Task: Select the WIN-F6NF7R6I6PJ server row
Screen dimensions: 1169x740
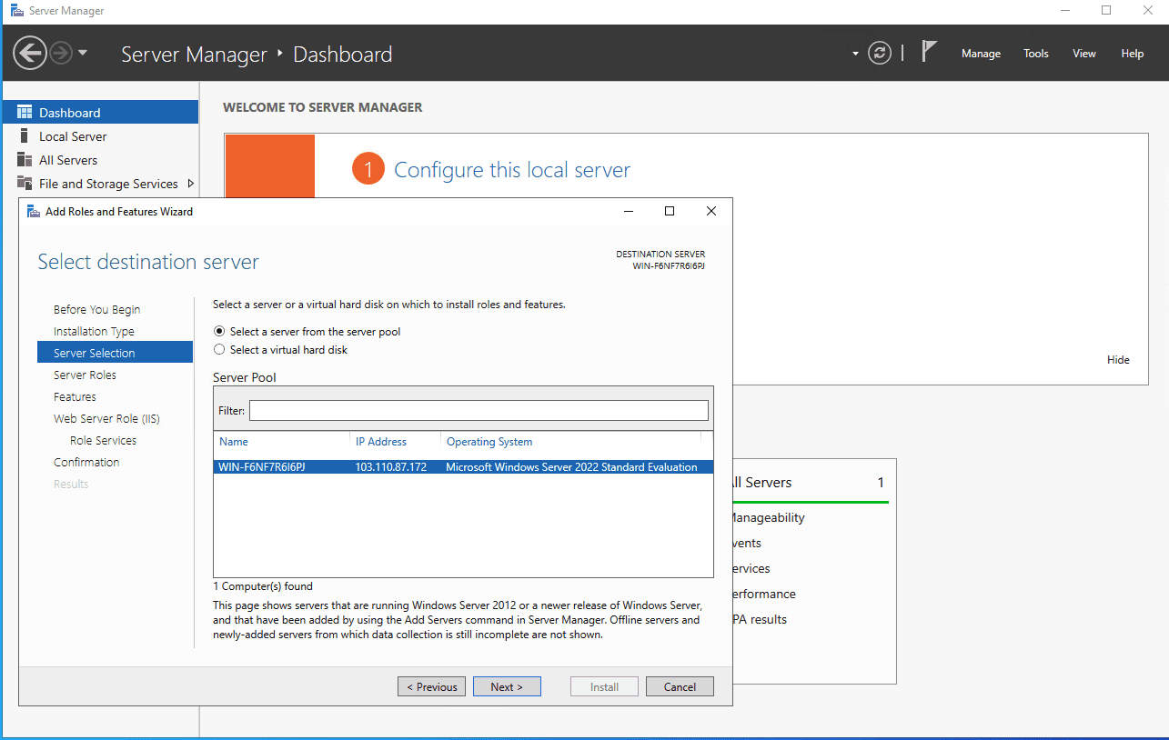Action: pos(462,467)
